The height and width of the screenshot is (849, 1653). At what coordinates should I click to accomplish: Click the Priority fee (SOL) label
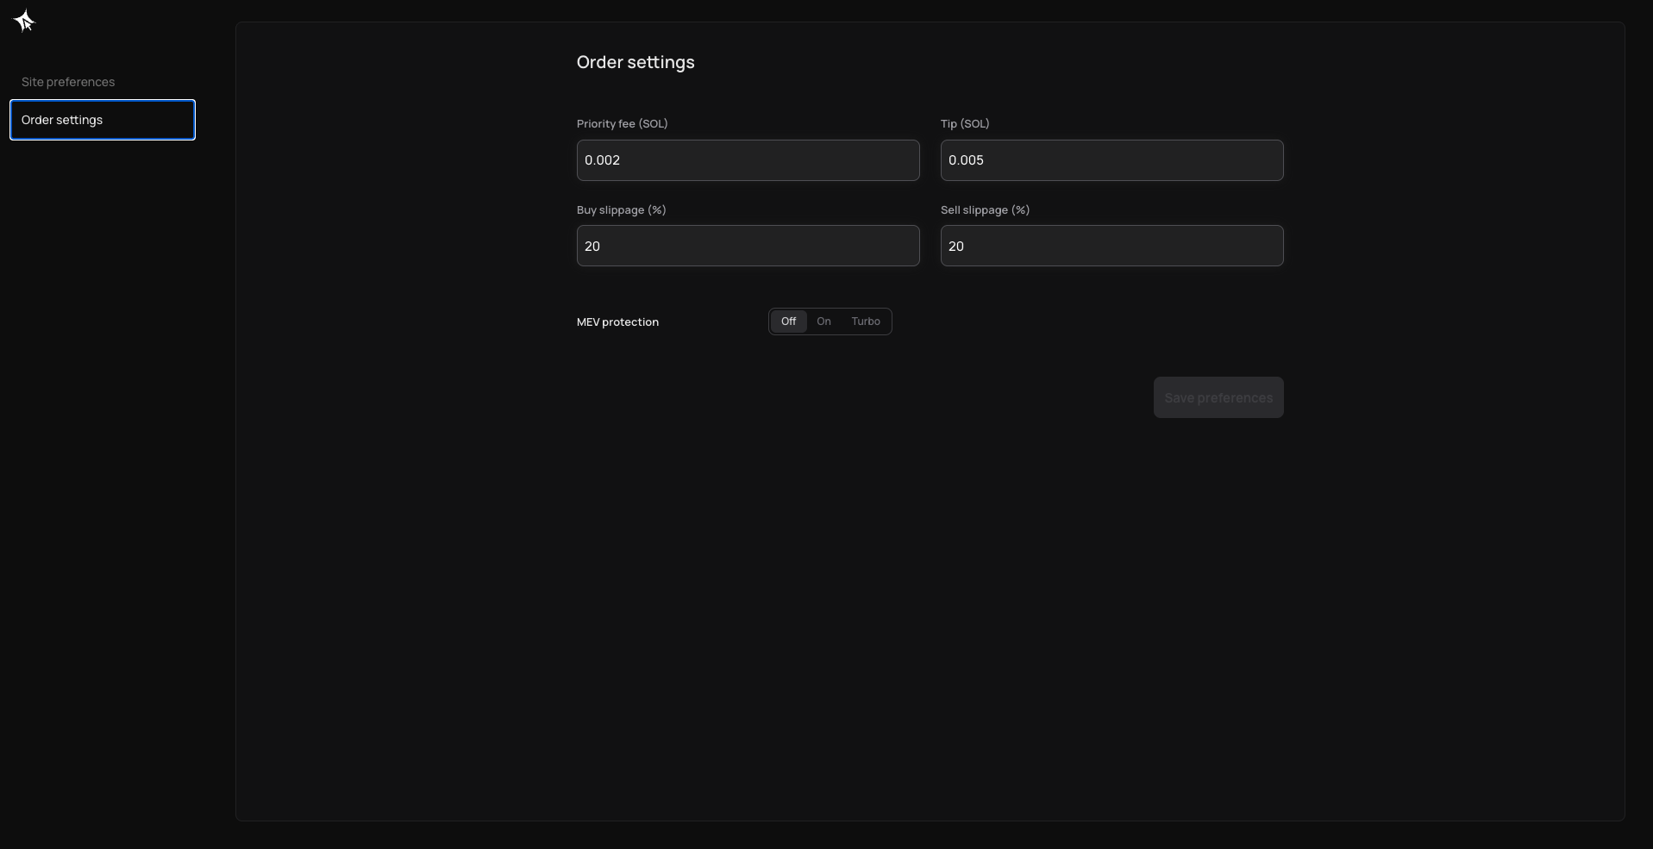point(622,124)
